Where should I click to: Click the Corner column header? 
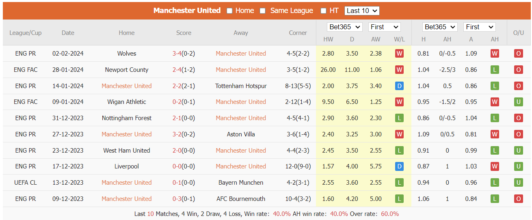click(x=298, y=33)
